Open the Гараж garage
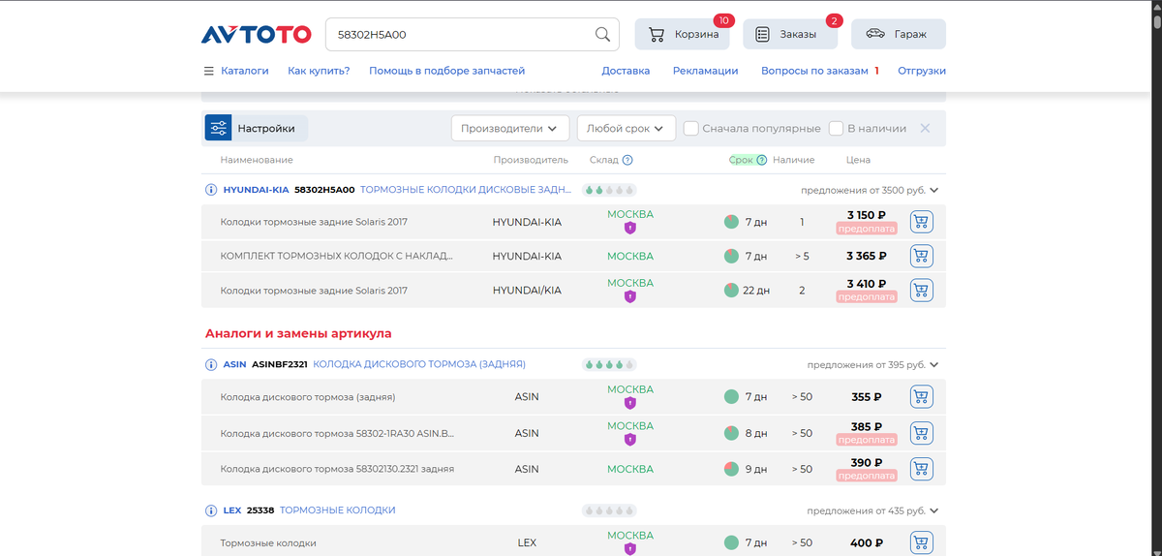This screenshot has width=1162, height=556. click(899, 35)
